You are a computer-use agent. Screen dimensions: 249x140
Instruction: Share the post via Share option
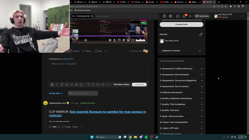click(x=86, y=51)
